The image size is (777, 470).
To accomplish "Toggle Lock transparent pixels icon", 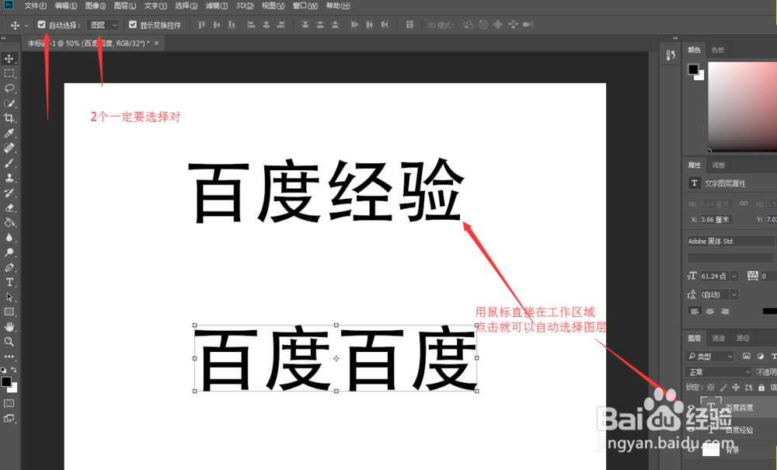I will (x=711, y=388).
